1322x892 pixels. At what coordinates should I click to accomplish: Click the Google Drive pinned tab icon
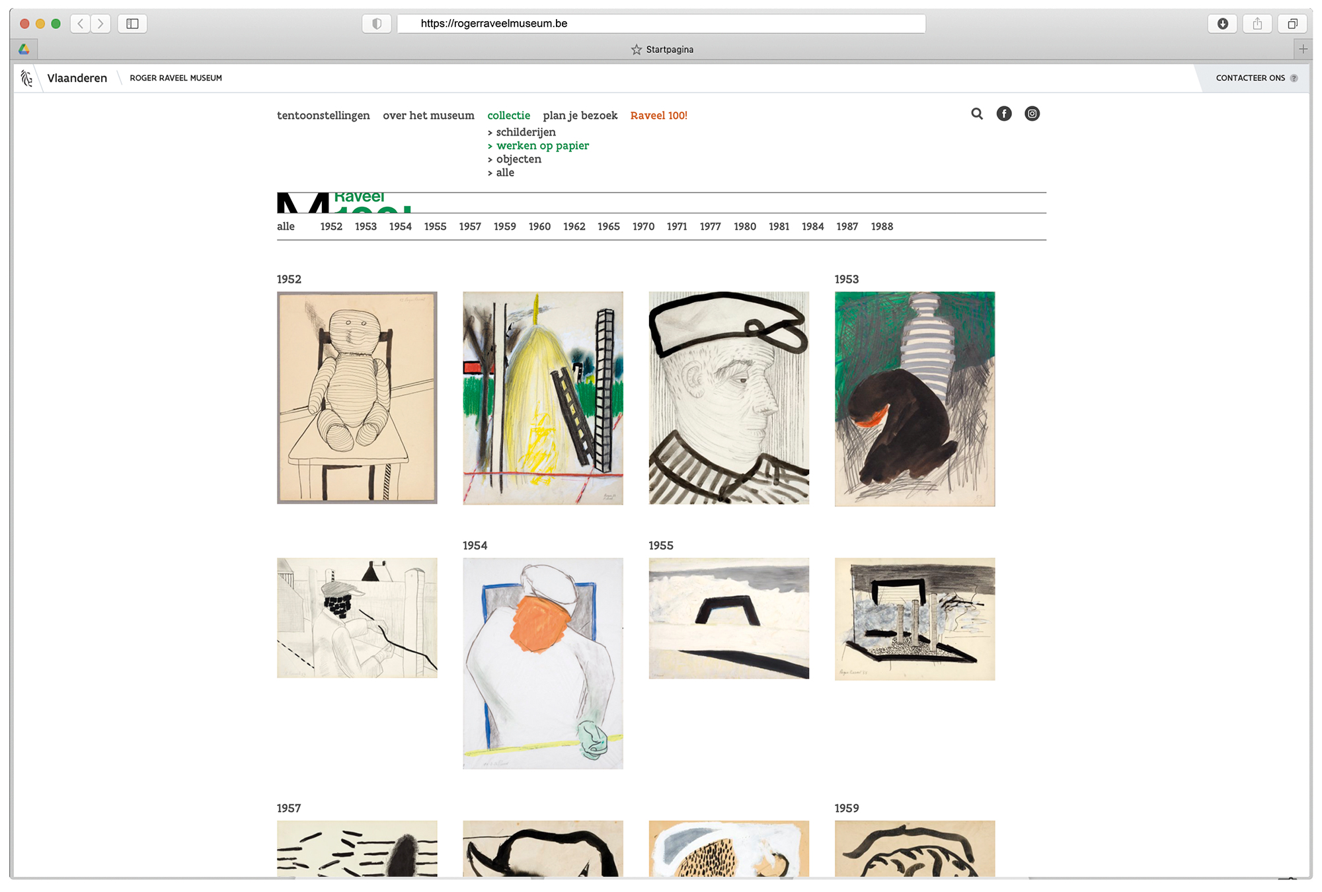pos(24,49)
